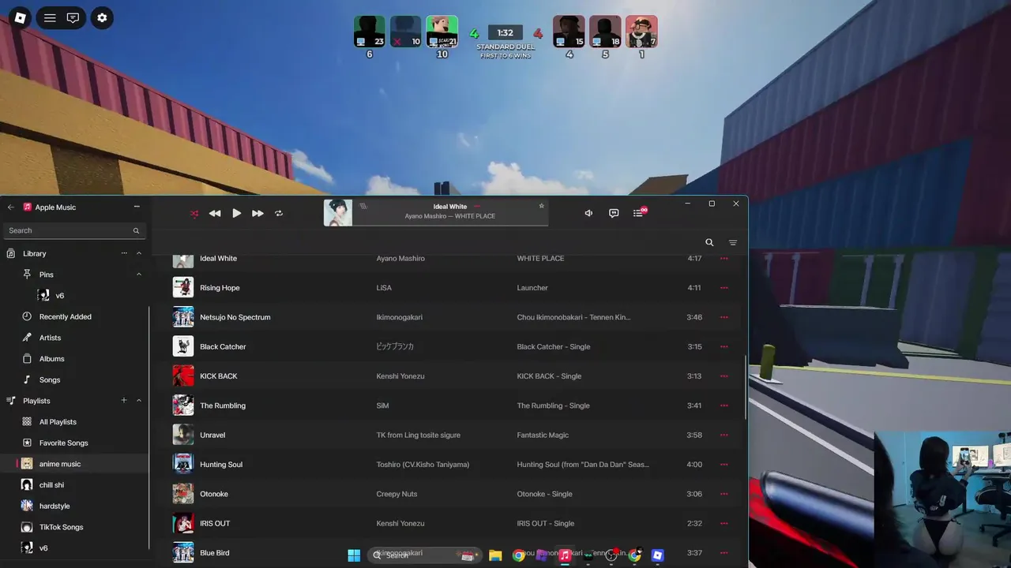Open more options for KICK BACK row

[x=723, y=376]
